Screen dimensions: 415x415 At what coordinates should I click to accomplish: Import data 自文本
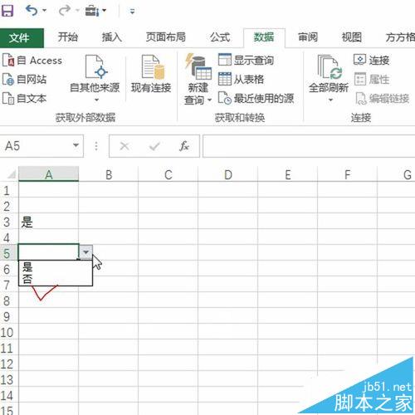(24, 98)
